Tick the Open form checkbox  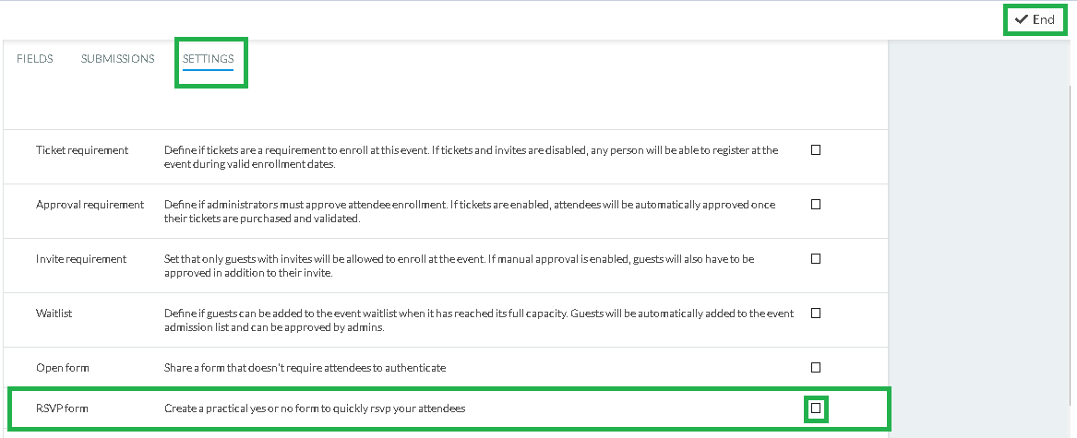[815, 367]
